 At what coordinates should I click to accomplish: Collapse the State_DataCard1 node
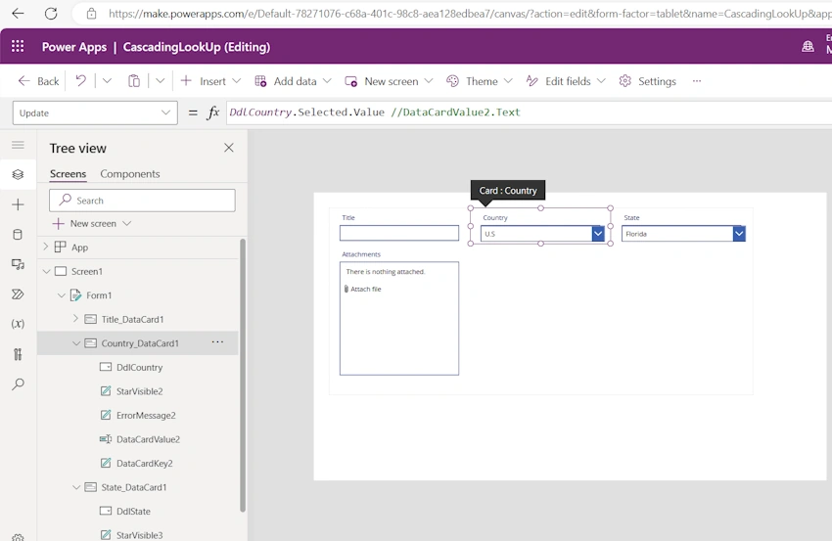(76, 487)
